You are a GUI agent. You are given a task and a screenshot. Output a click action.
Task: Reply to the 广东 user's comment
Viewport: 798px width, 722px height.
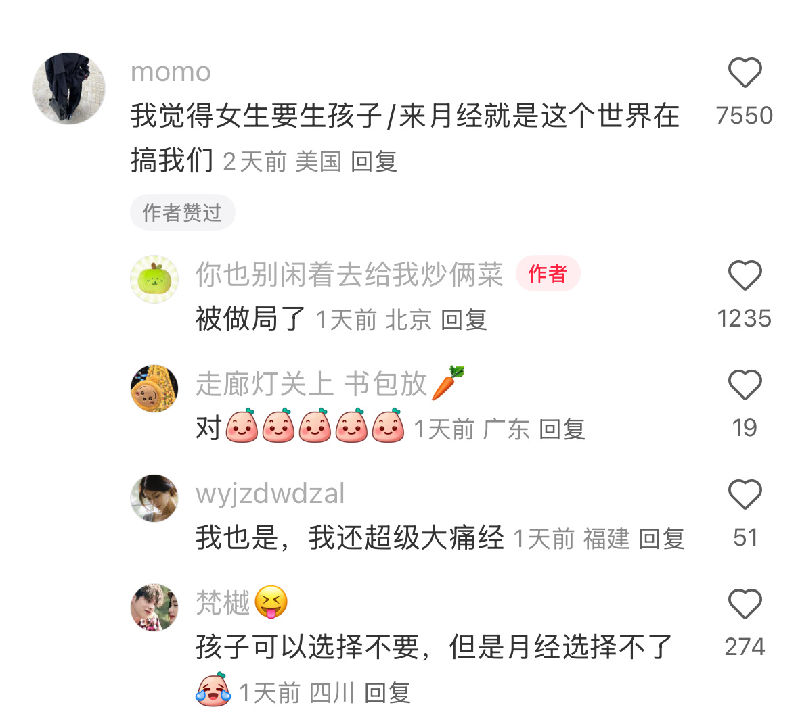(x=562, y=429)
